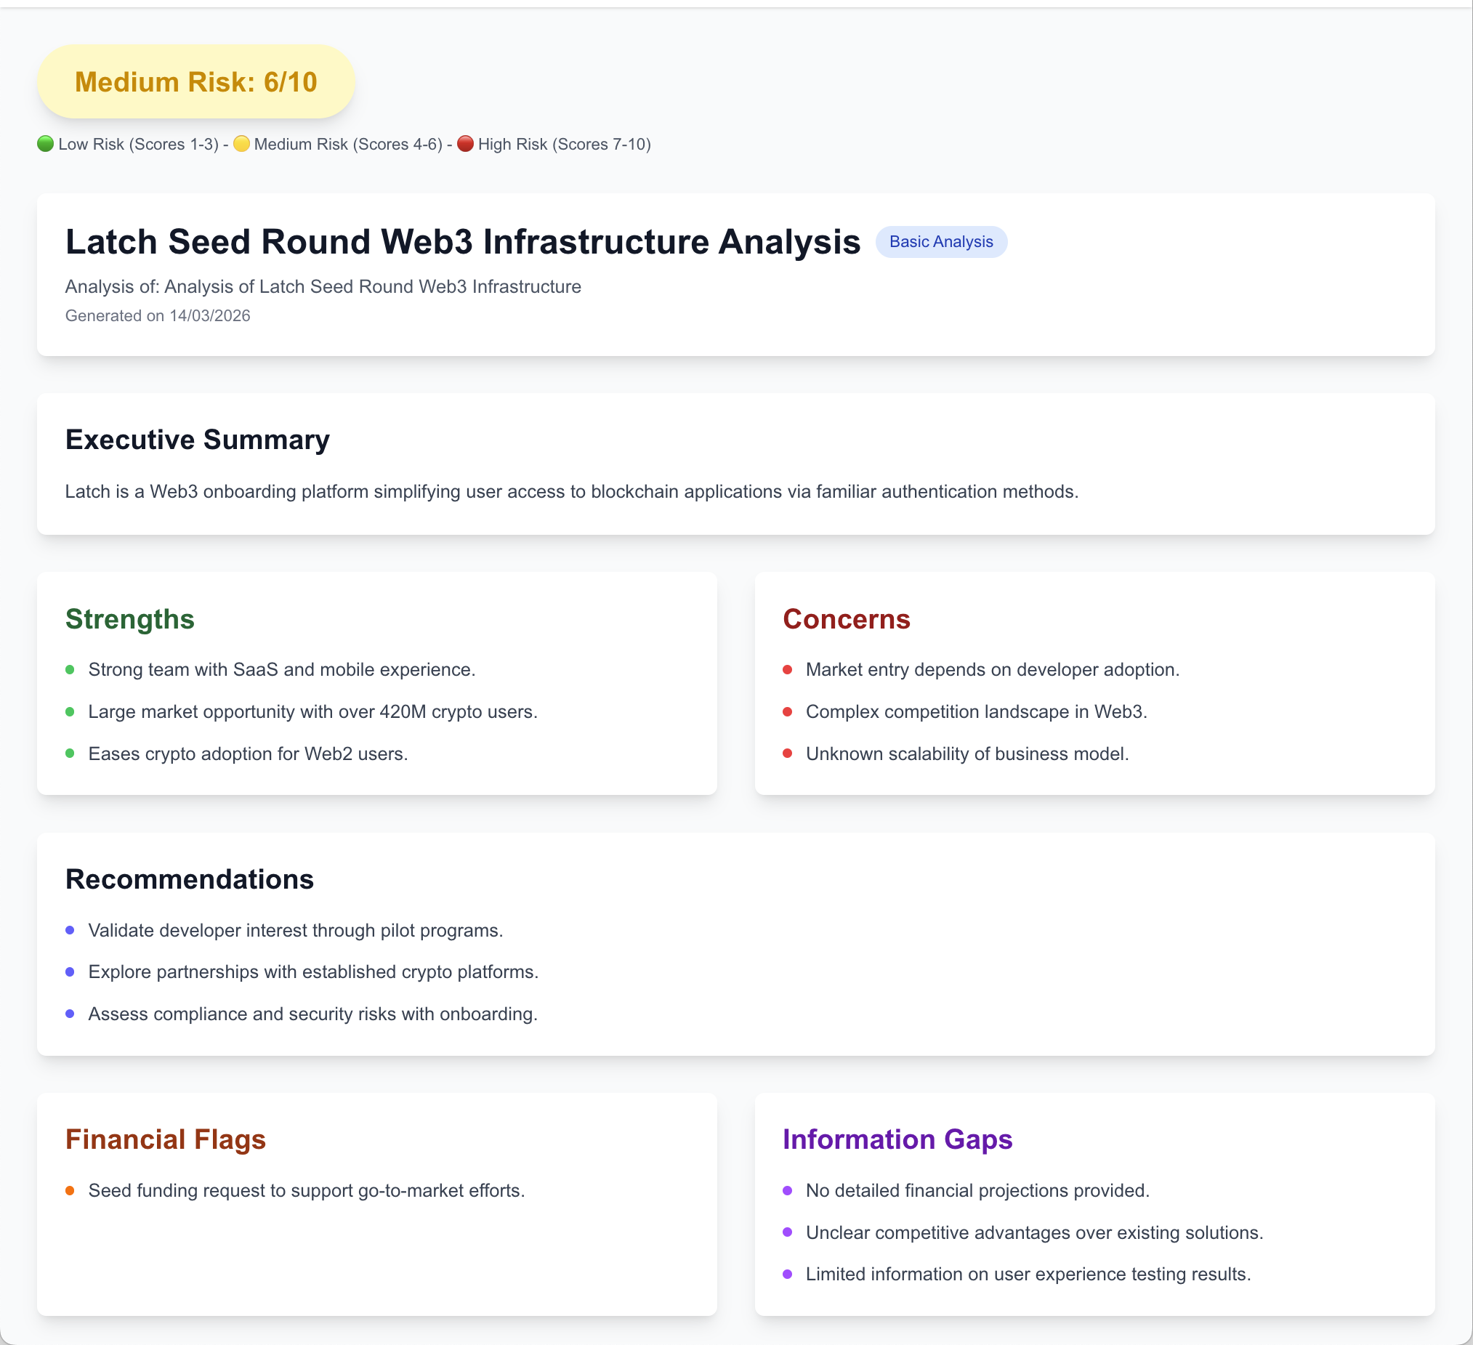Click the 'Eases crypto adoption for Web2 users' item
1473x1345 pixels.
[x=248, y=754]
